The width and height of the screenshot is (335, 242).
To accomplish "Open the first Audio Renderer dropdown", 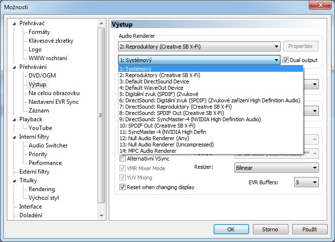I will coord(199,47).
